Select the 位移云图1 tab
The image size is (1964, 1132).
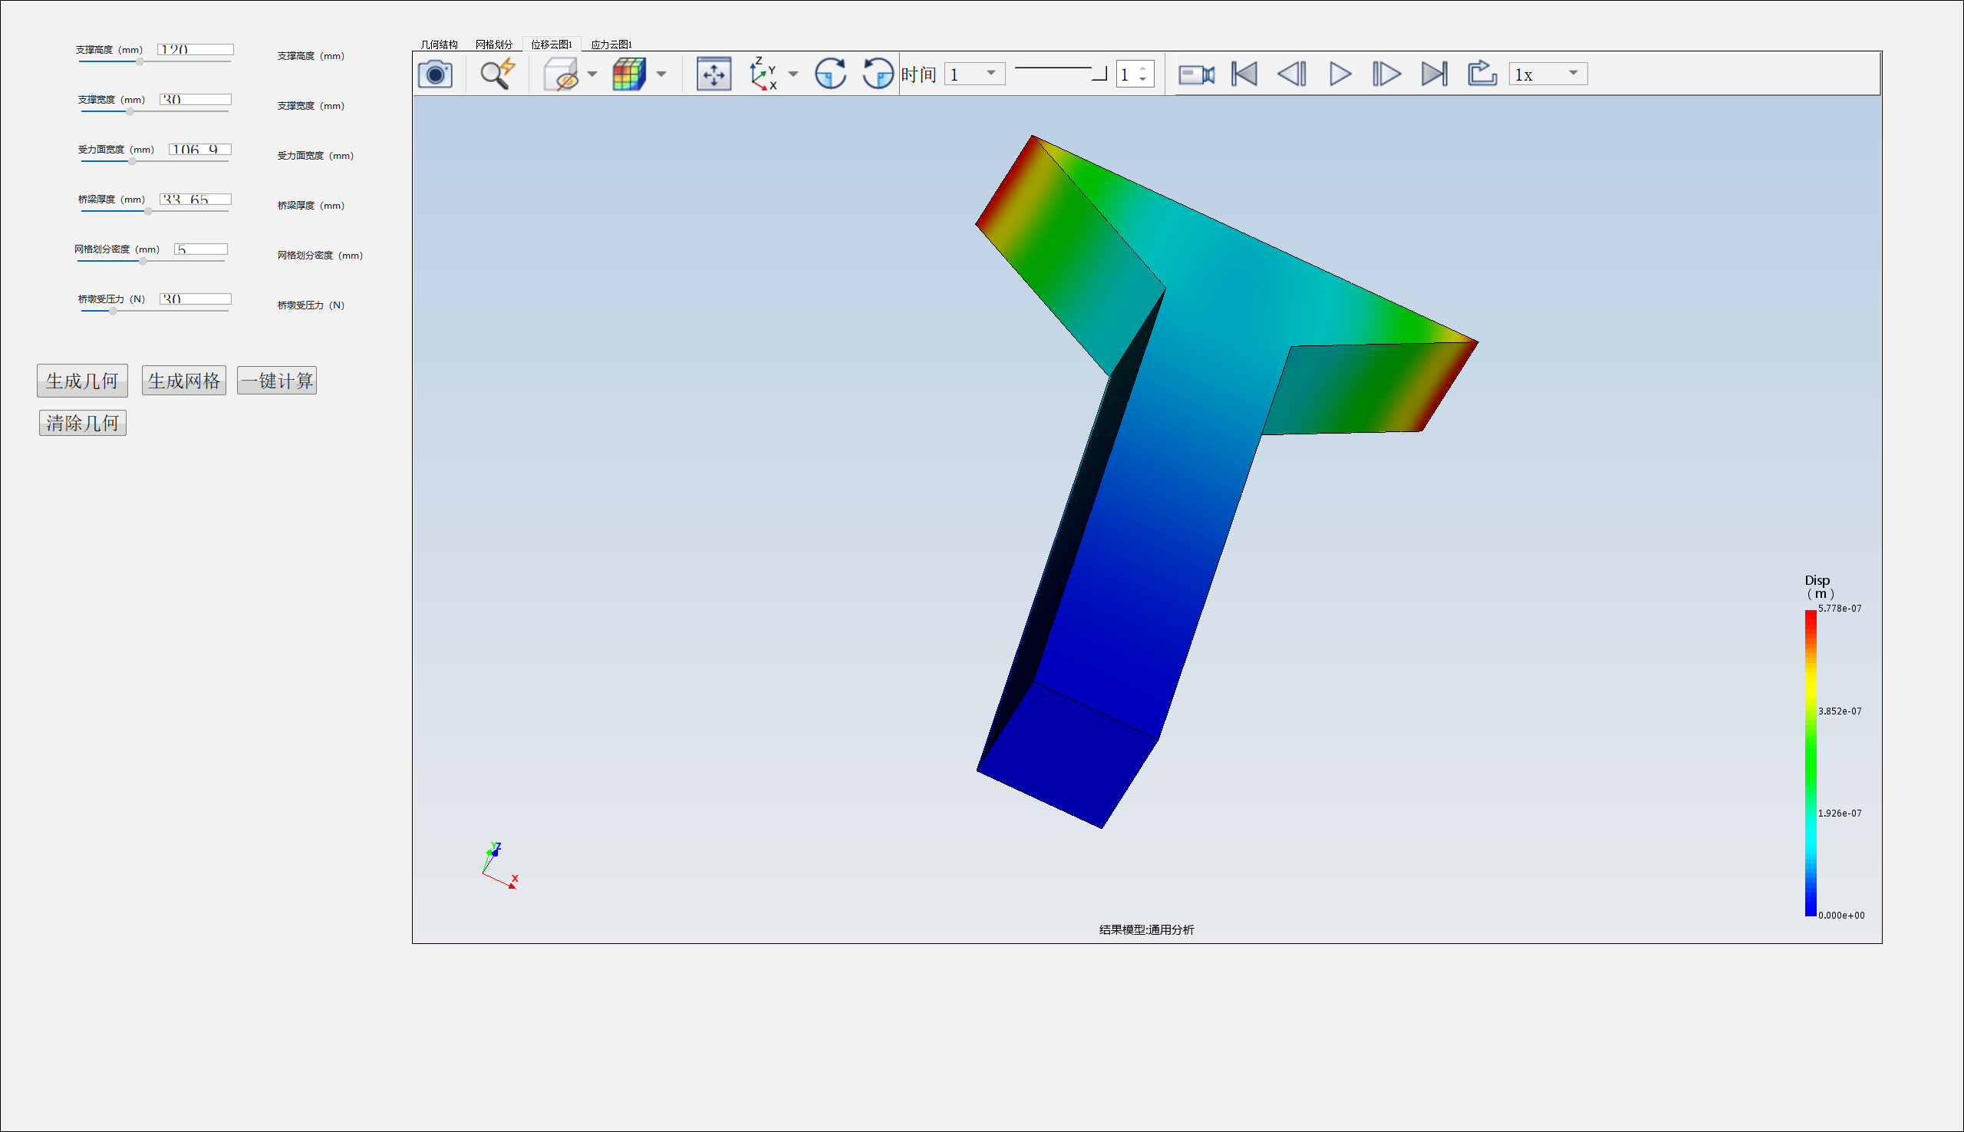(x=552, y=45)
